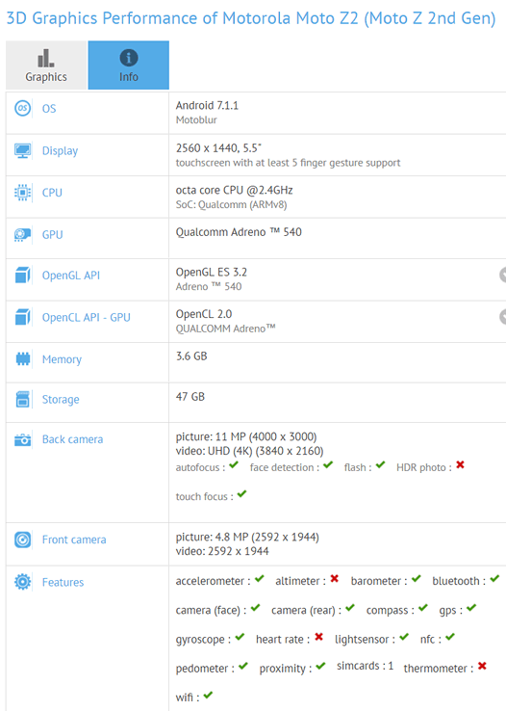
Task: Click the Features gear icon
Action: point(23,582)
